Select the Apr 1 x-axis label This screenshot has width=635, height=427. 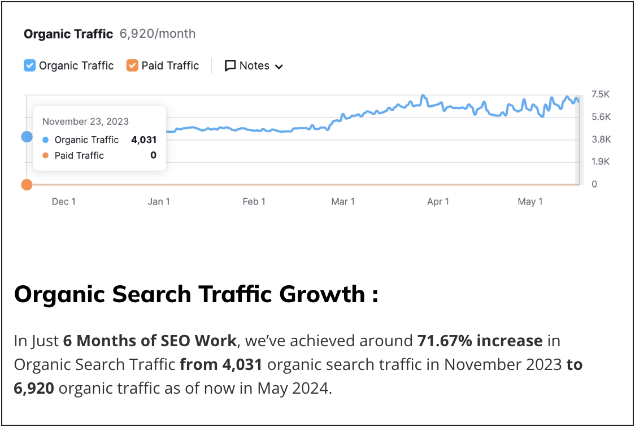tap(438, 202)
